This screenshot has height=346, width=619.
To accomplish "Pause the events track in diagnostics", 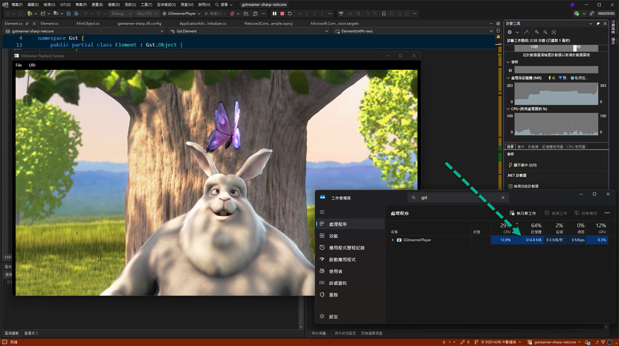I will 510,70.
